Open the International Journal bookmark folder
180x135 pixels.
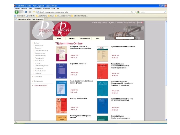[x=79, y=16]
